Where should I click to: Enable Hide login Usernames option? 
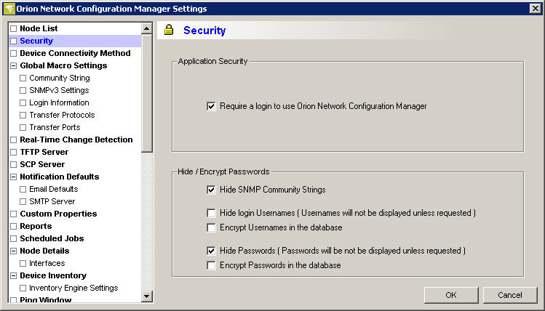pos(211,213)
